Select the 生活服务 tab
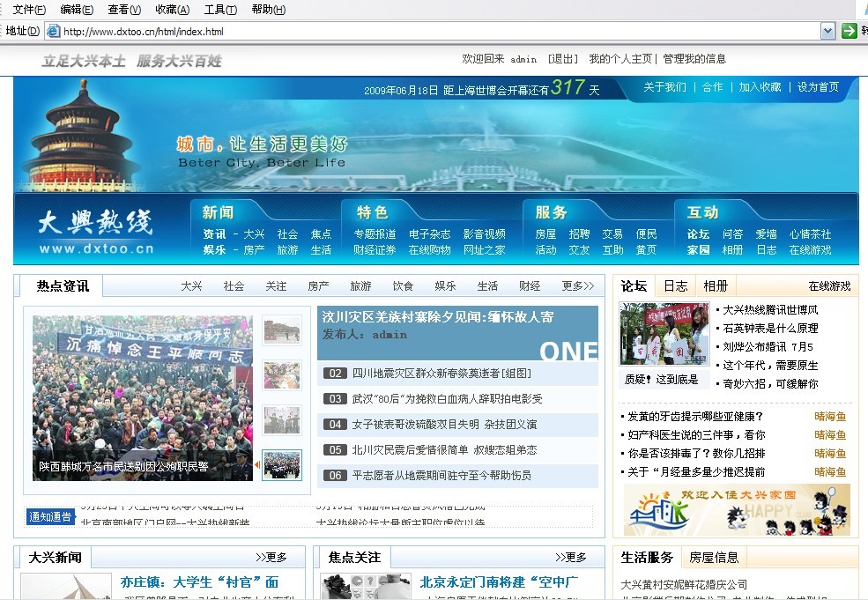 (647, 558)
